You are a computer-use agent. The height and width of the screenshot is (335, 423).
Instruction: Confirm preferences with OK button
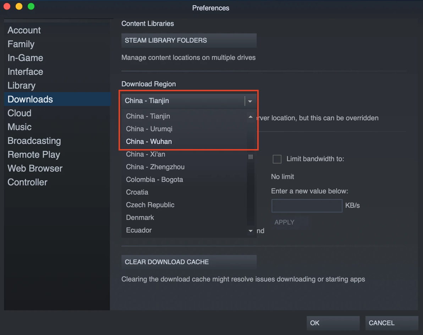pyautogui.click(x=333, y=323)
